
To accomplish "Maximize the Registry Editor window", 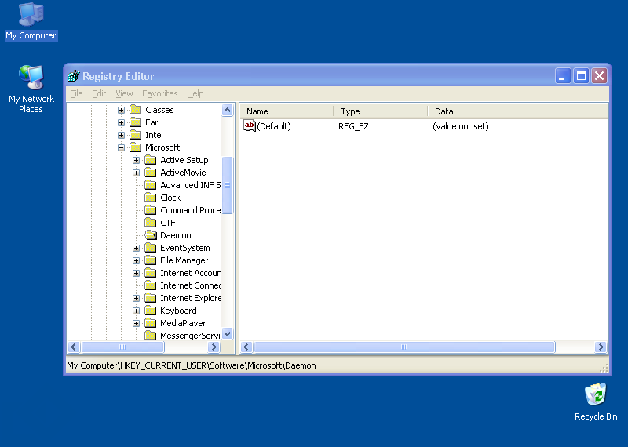I will [x=581, y=75].
